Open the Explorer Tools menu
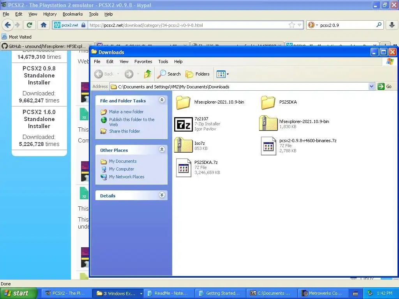Viewport: 399px width, 299px height. [x=163, y=62]
